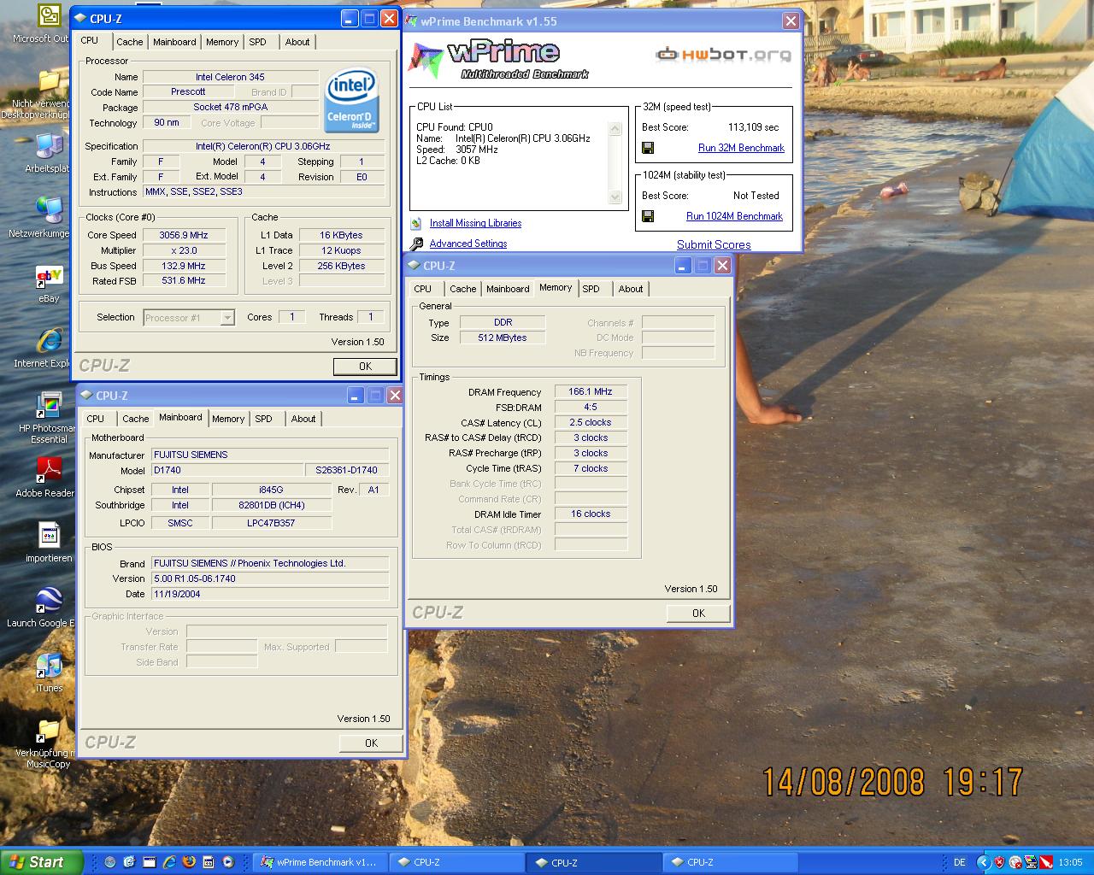The width and height of the screenshot is (1094, 875).
Task: Click Run 32M Benchmark link
Action: [x=741, y=148]
